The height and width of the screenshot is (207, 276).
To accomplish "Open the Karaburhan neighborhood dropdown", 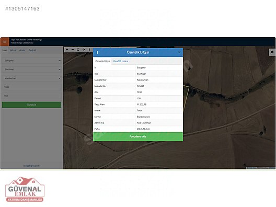I will click(x=32, y=78).
